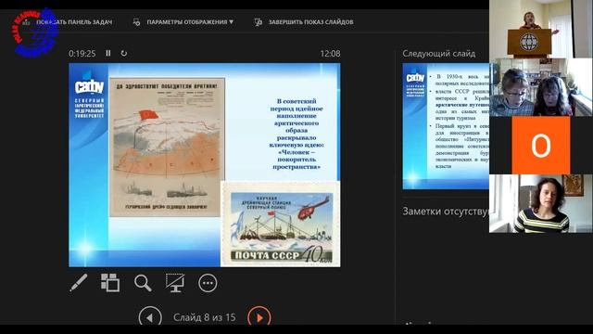
Task: Select the pen and laser pointer tool
Action: 79,283
